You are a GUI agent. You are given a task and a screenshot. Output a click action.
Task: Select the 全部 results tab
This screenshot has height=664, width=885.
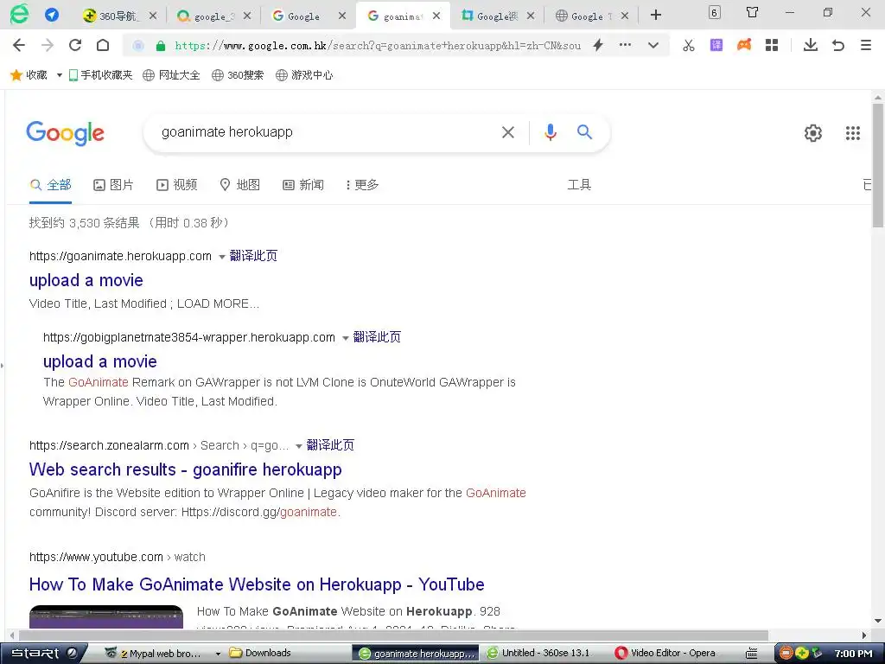[x=51, y=185]
